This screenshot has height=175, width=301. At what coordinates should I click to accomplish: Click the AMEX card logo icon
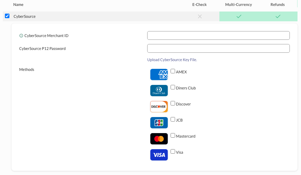(159, 74)
